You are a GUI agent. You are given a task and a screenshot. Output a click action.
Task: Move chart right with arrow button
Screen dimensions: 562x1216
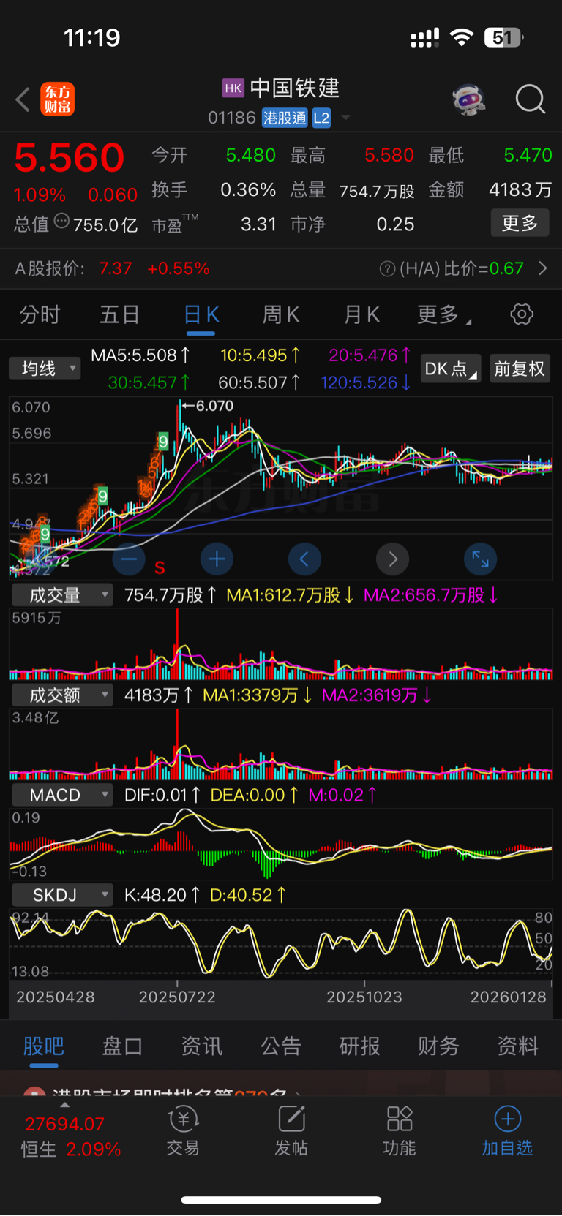(x=393, y=559)
